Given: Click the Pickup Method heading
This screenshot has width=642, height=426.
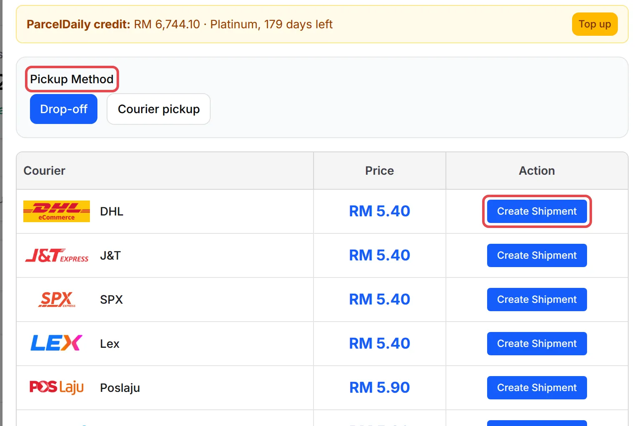Looking at the screenshot, I should coord(72,79).
